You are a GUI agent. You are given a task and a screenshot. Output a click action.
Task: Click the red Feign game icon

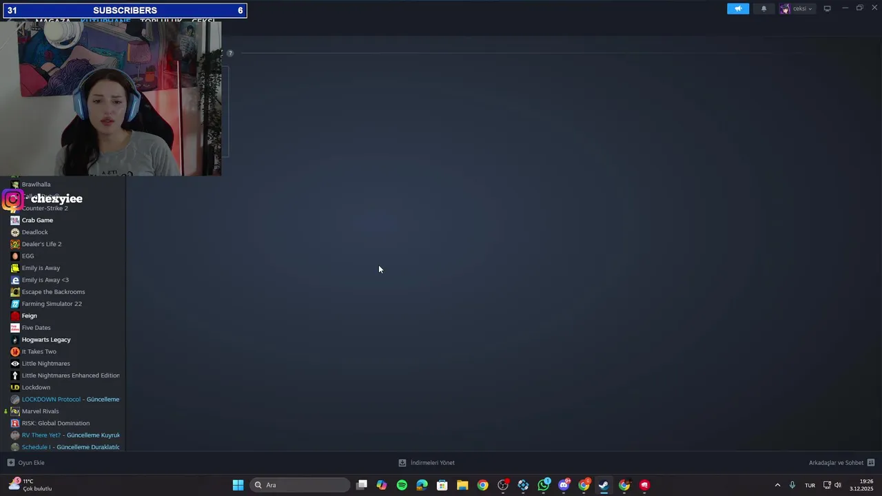pos(15,316)
